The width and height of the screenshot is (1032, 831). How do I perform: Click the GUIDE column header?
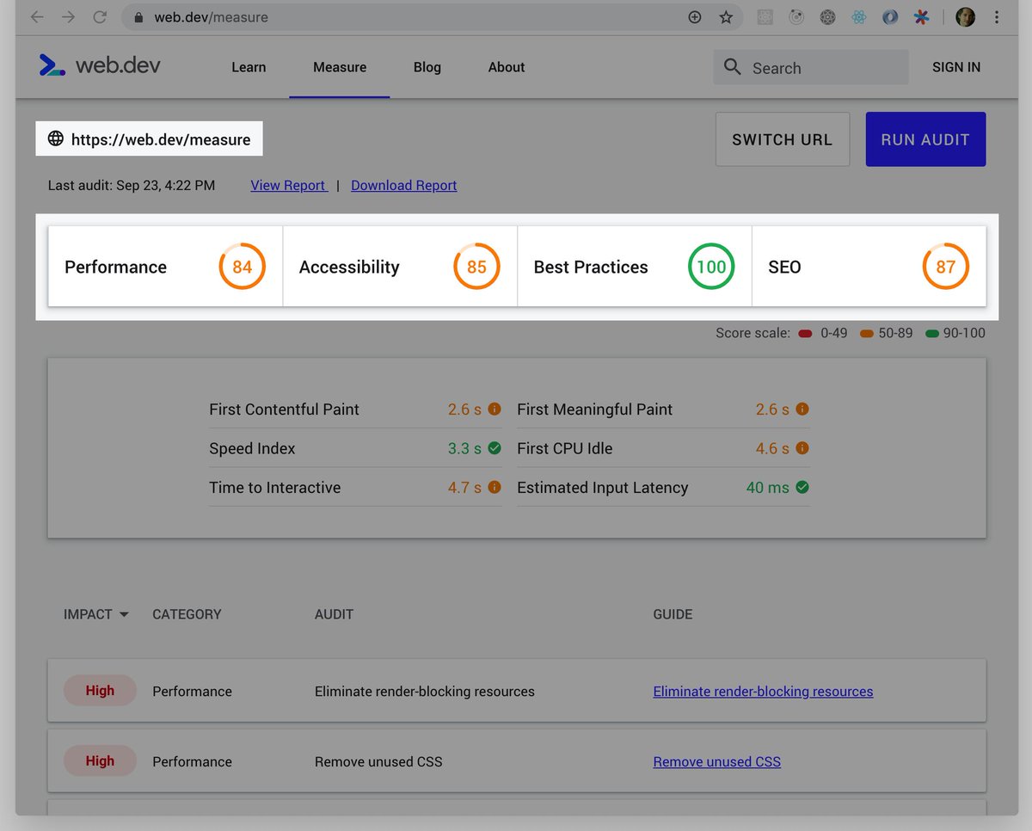pyautogui.click(x=673, y=614)
